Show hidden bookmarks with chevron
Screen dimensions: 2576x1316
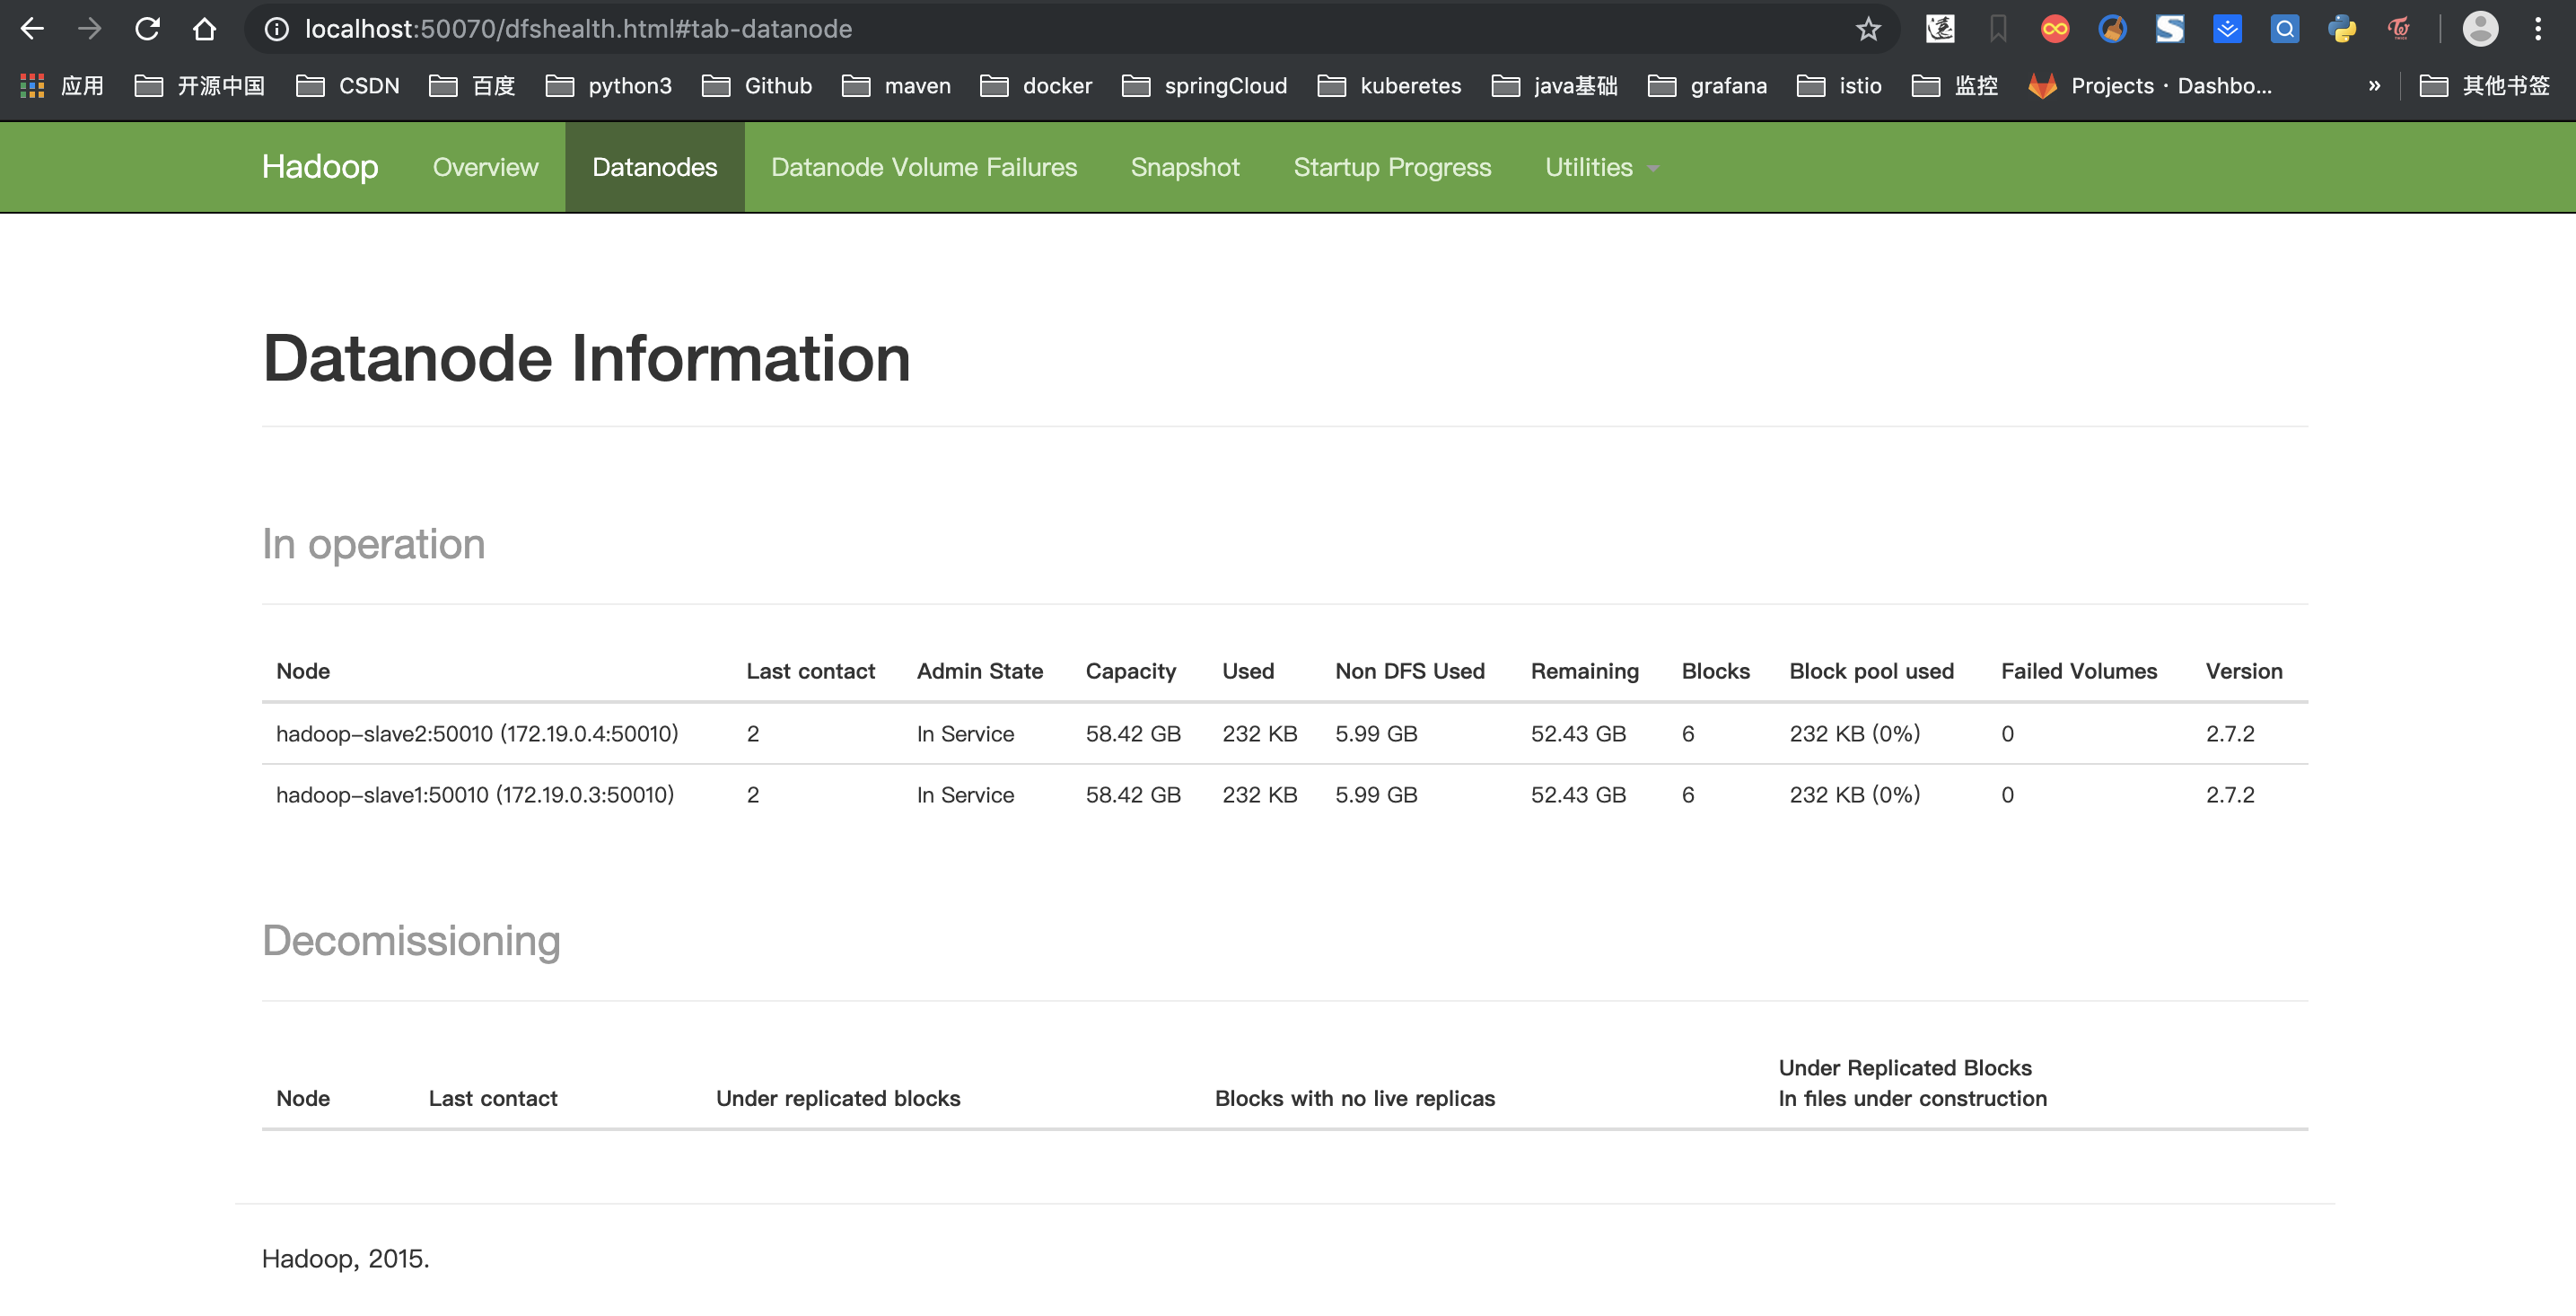pos(2374,86)
